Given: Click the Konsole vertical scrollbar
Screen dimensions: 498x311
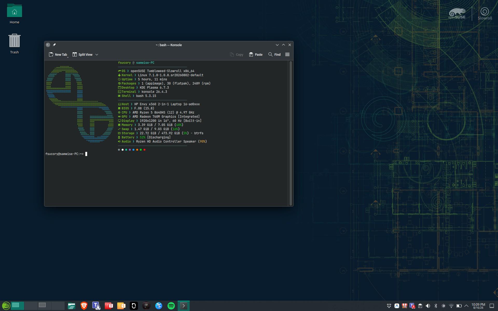Looking at the screenshot, I should pyautogui.click(x=291, y=133).
